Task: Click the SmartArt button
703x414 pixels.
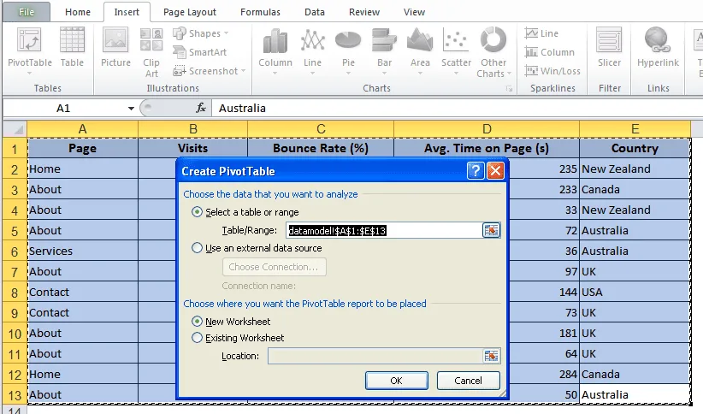Action: (200, 52)
